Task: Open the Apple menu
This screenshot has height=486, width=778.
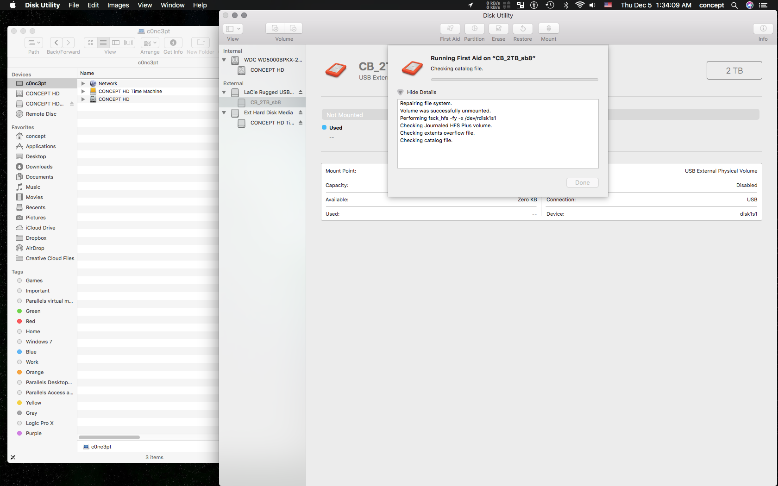Action: point(13,5)
